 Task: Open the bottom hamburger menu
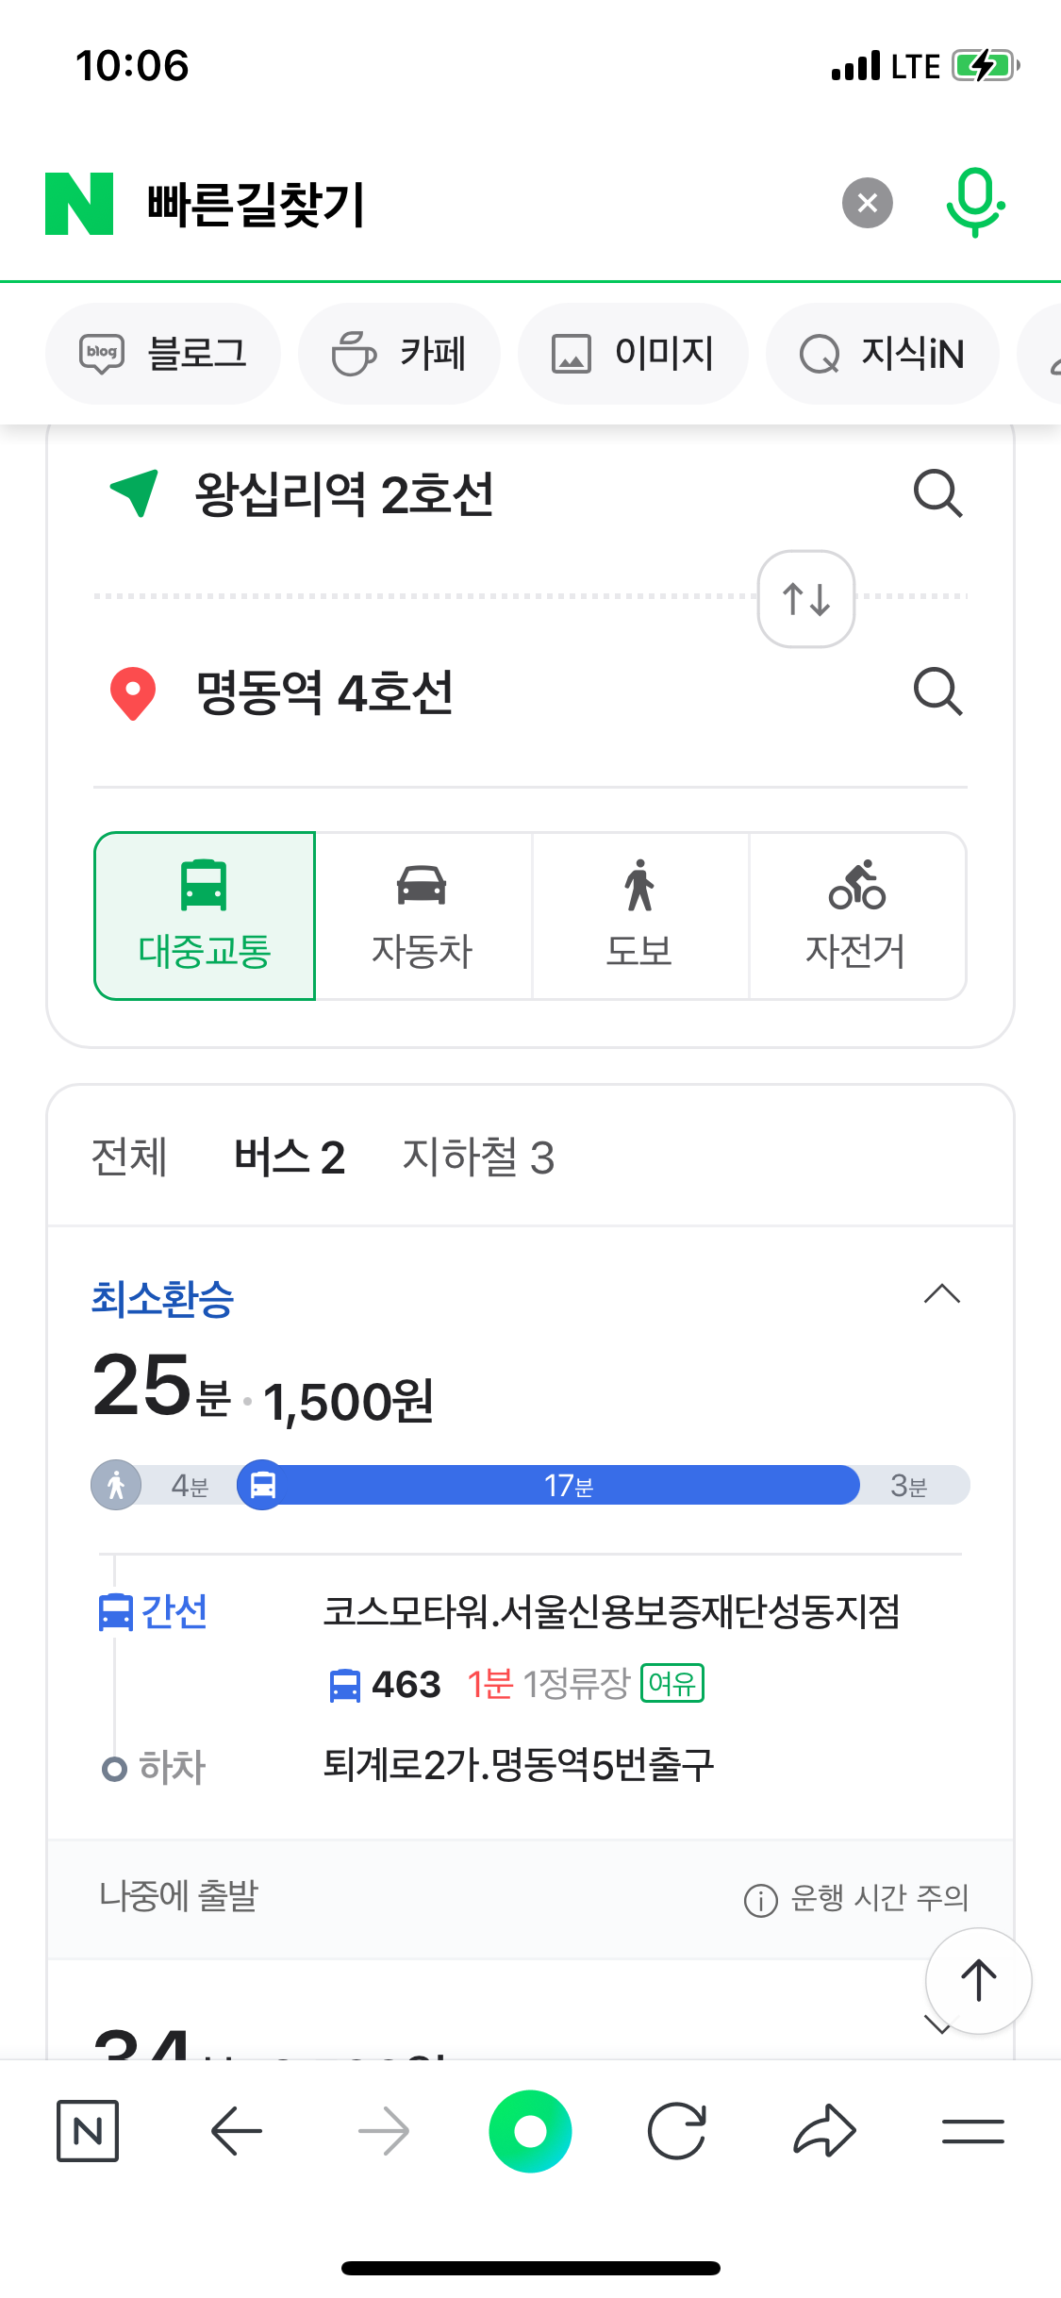[972, 2132]
